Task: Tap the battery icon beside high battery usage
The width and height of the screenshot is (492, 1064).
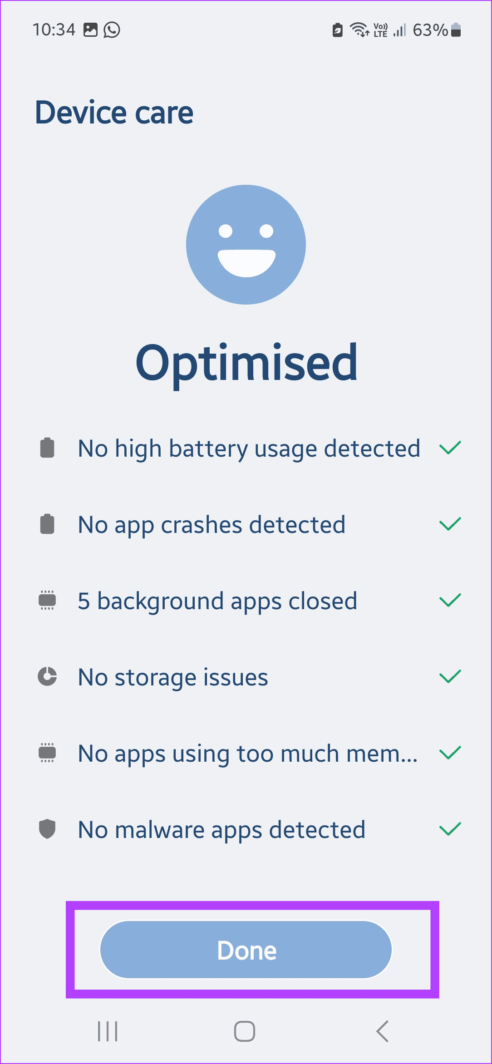Action: pos(47,448)
